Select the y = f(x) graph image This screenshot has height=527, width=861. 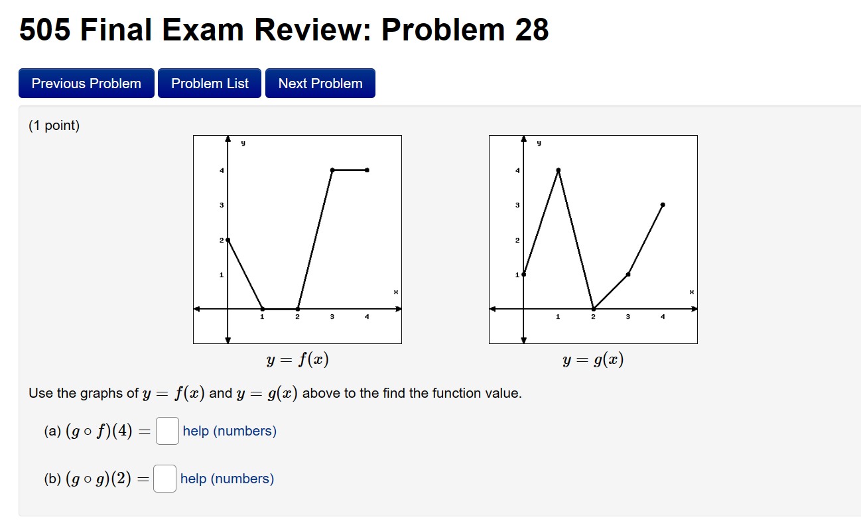pos(297,239)
